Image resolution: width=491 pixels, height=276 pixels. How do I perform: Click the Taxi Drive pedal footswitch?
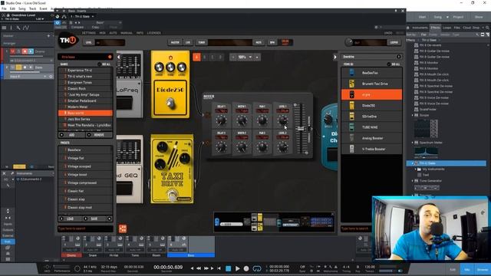coord(172,196)
